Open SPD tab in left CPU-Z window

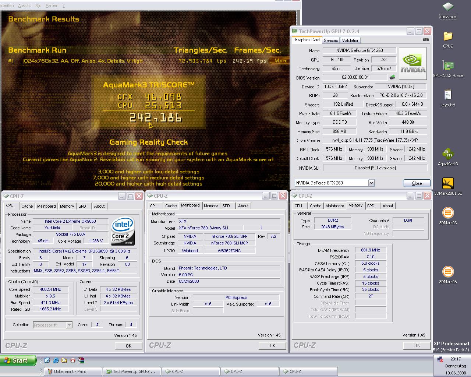82,206
